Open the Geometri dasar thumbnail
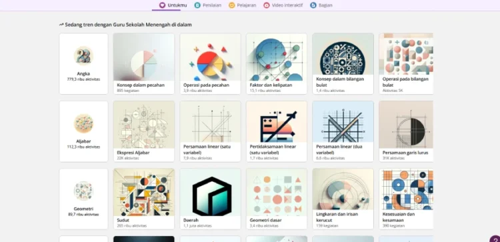 (277, 192)
